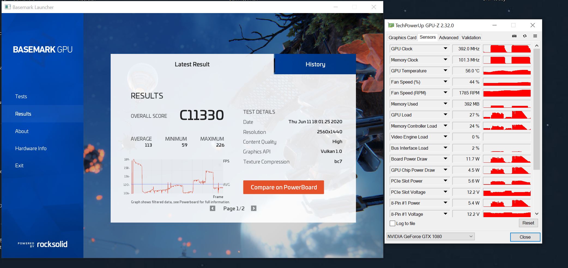Open the Bus Interface Load dropdown

coord(445,148)
